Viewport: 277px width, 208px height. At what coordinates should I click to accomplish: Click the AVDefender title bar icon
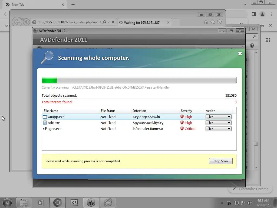coord(35,31)
